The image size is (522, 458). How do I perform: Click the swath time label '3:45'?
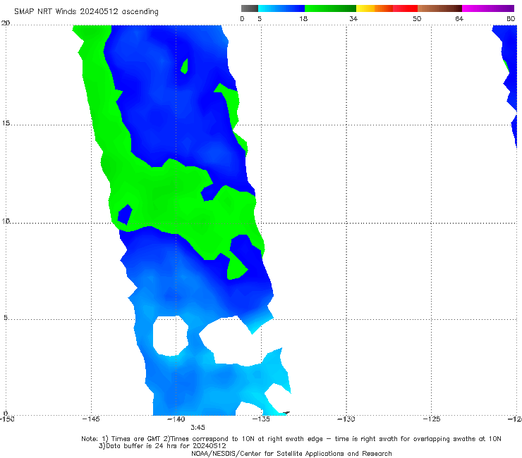coord(198,428)
